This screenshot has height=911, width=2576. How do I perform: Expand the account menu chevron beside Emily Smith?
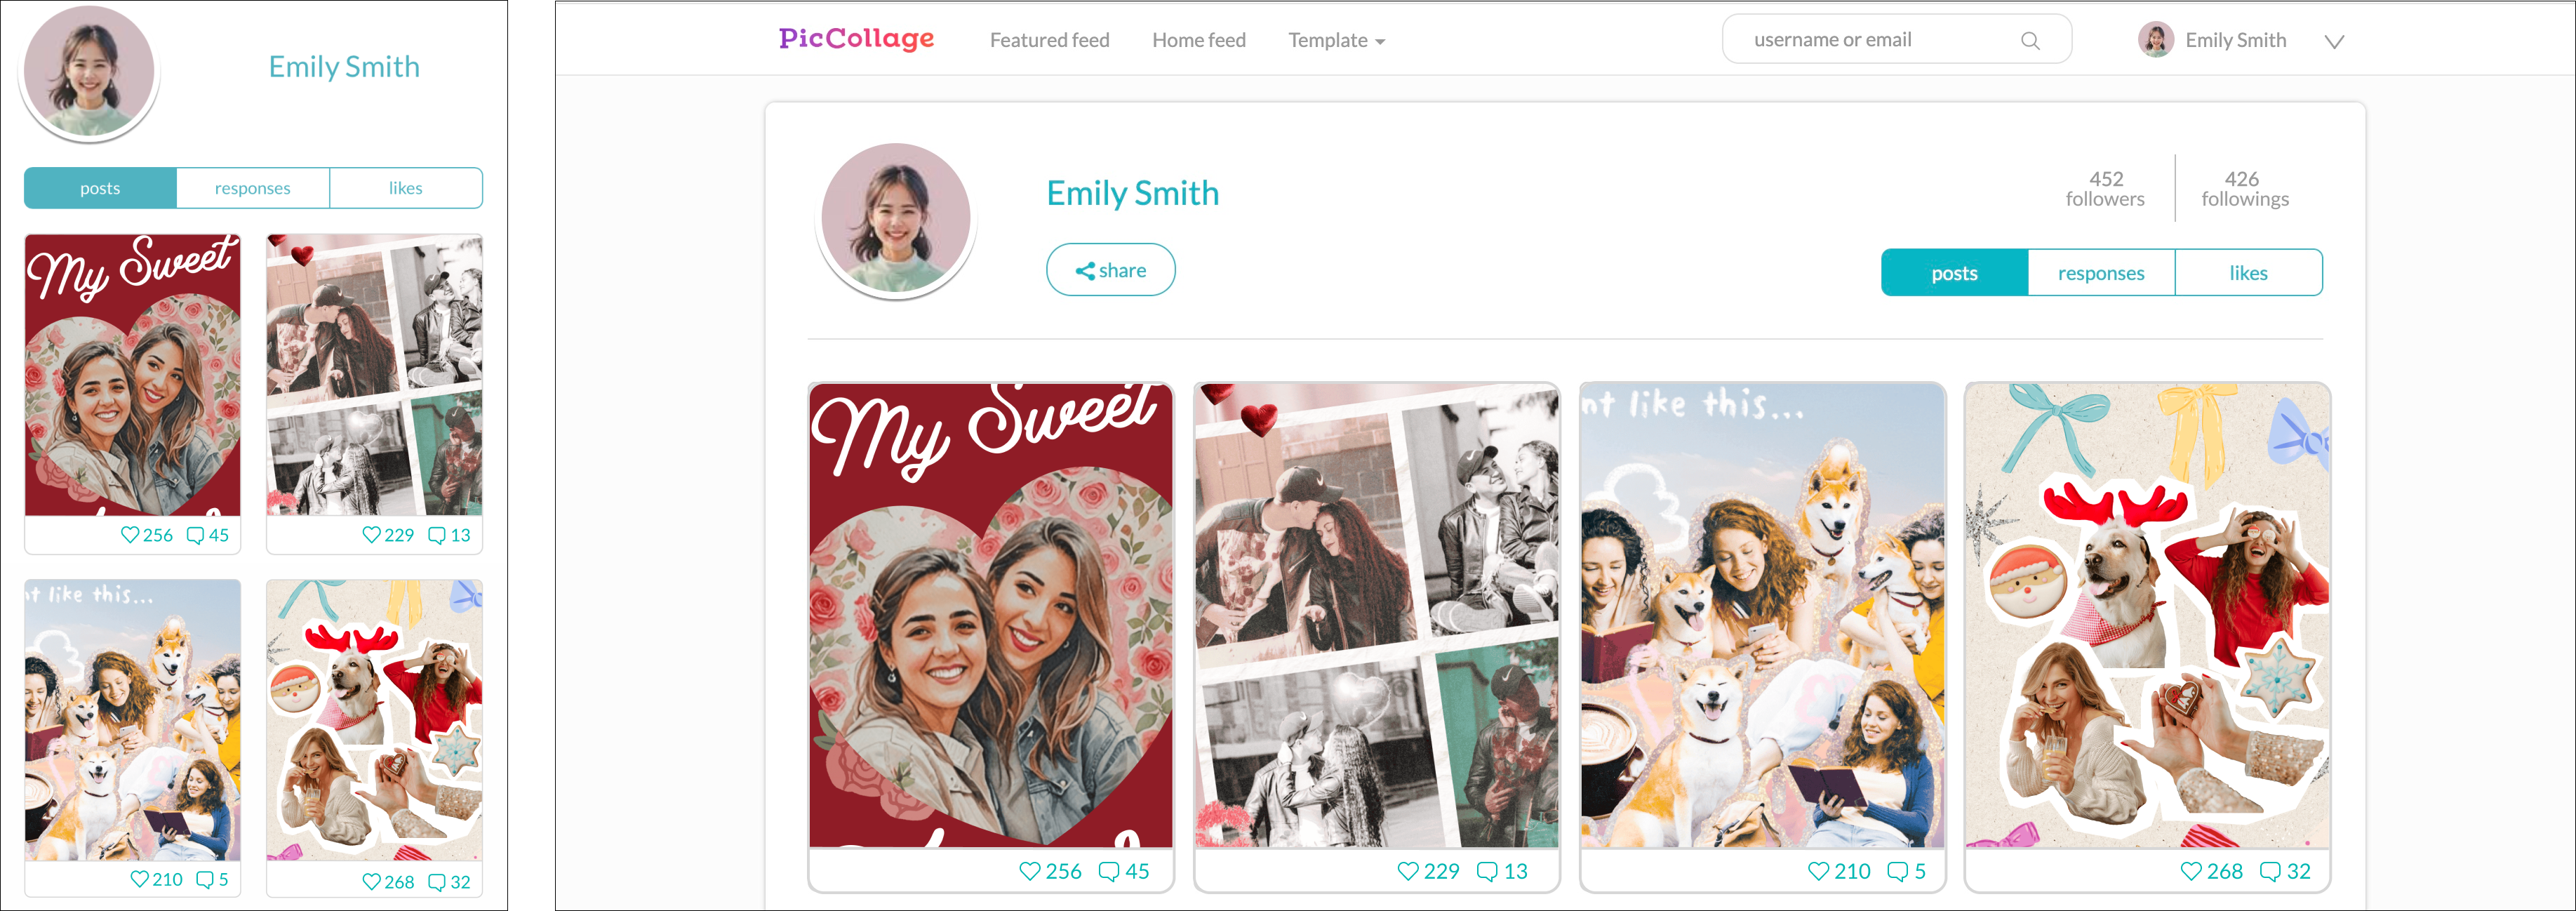click(x=2334, y=41)
